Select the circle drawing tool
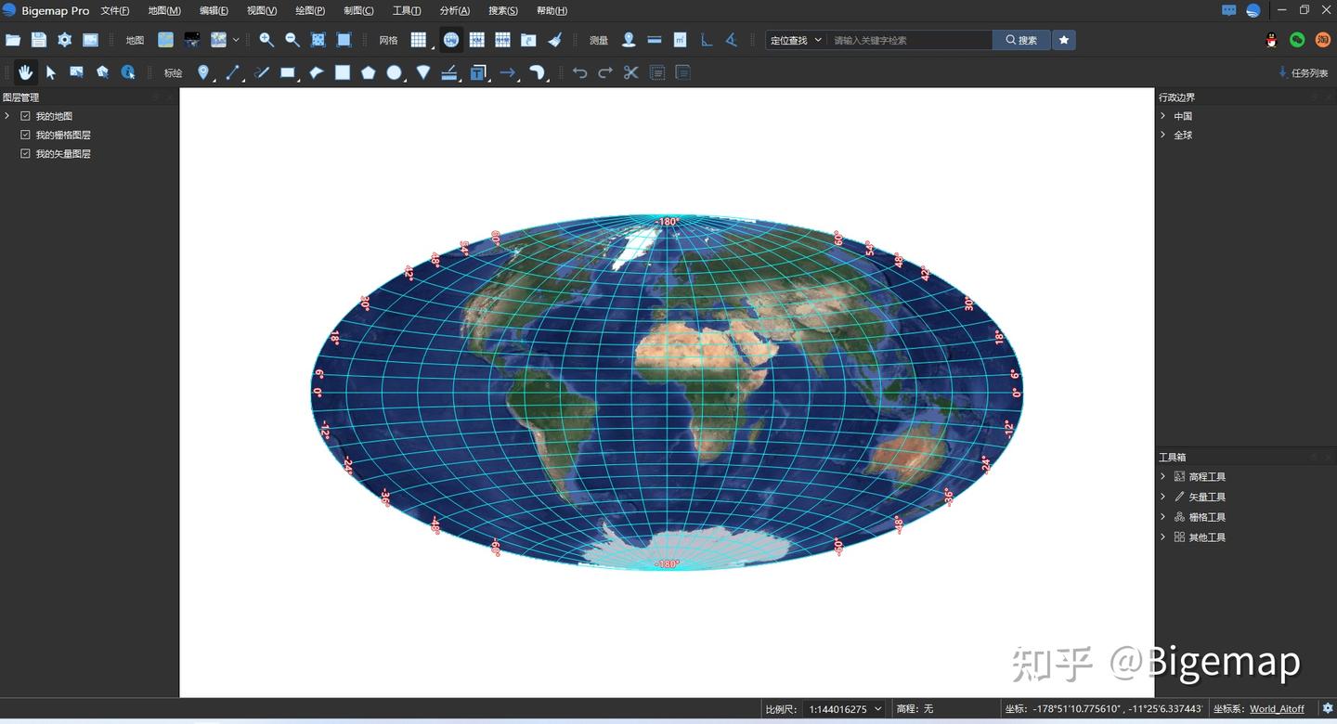1337x724 pixels. coord(395,72)
